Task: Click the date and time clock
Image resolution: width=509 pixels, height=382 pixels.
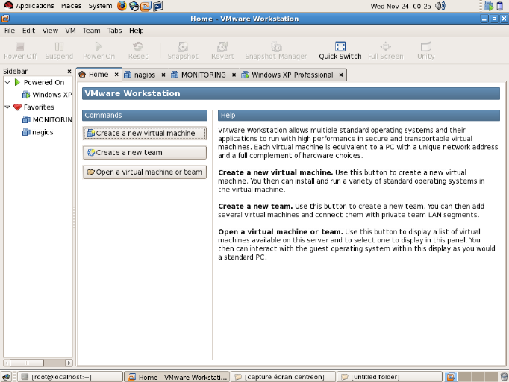Action: pyautogui.click(x=401, y=6)
